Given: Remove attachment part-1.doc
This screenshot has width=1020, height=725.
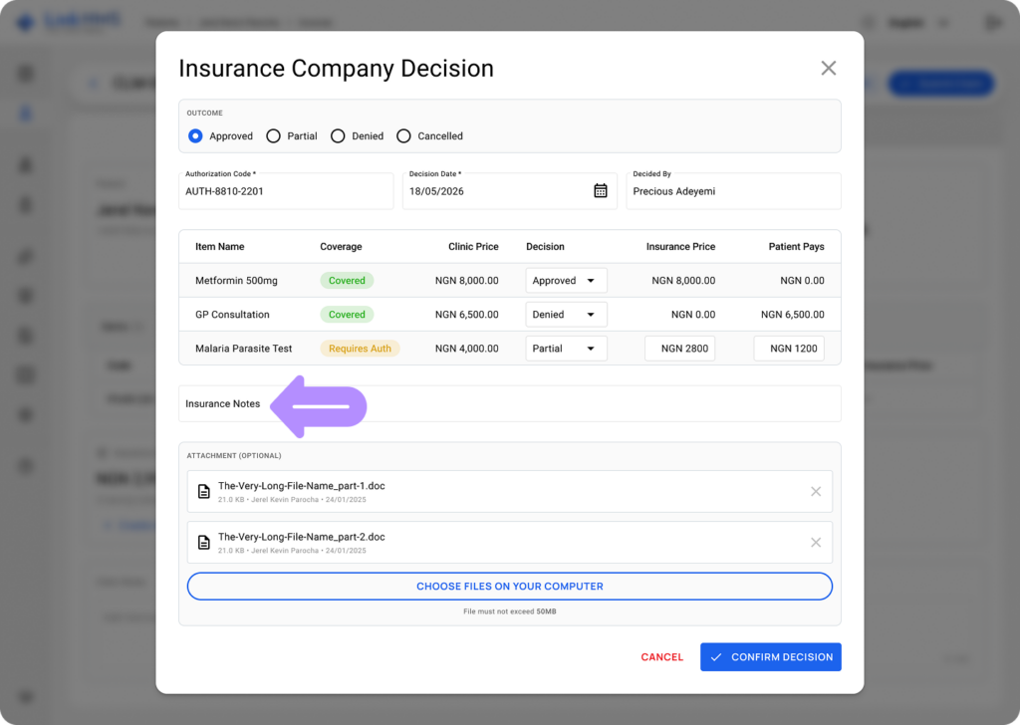Looking at the screenshot, I should pos(816,492).
